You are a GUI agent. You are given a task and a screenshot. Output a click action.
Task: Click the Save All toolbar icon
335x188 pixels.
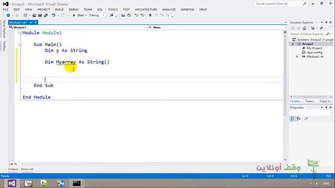46,15
